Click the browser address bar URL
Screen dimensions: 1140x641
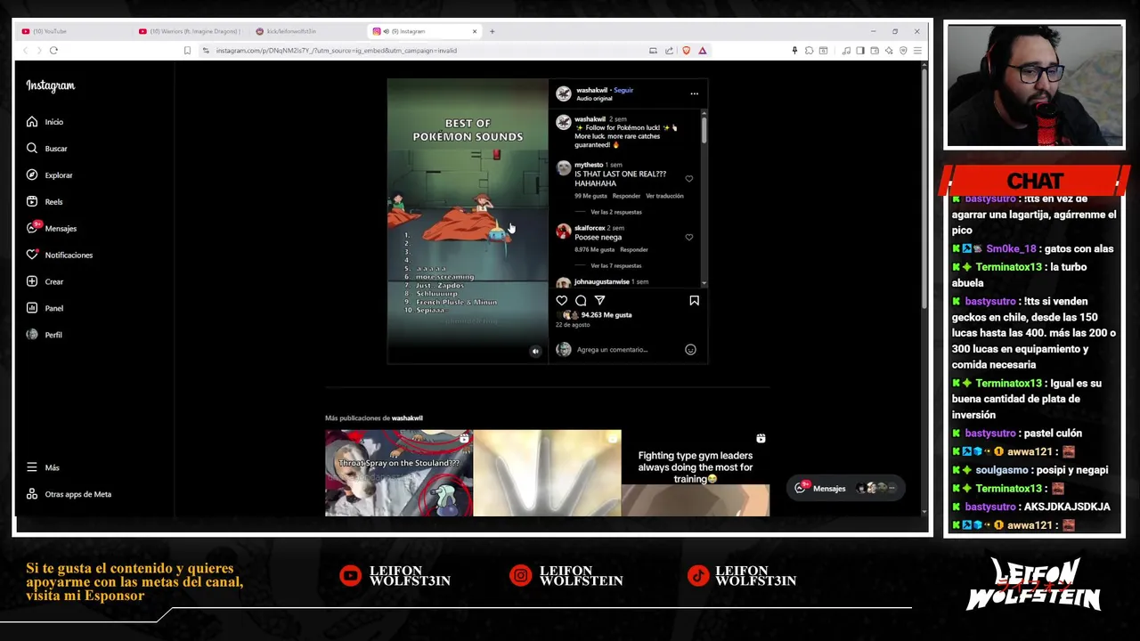[337, 51]
